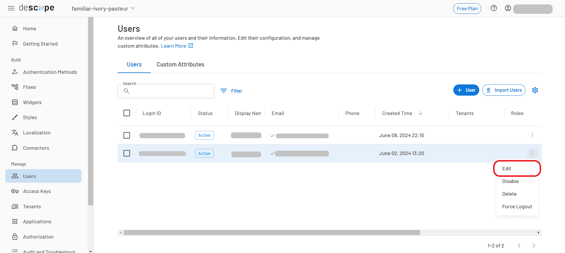565x253 pixels.
Task: Switch to the Users tab
Action: point(134,64)
